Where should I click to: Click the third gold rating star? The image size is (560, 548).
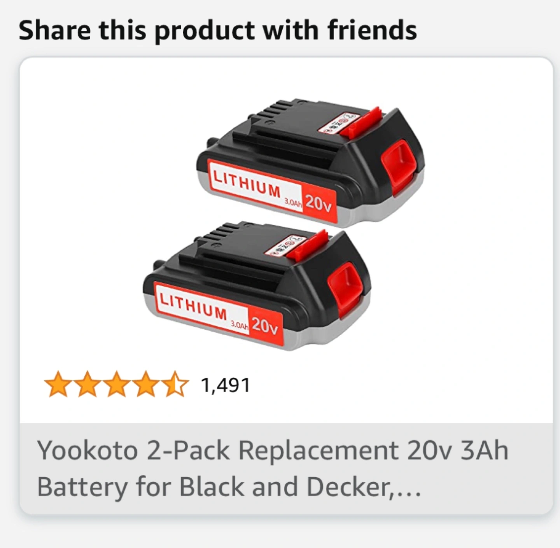click(116, 384)
